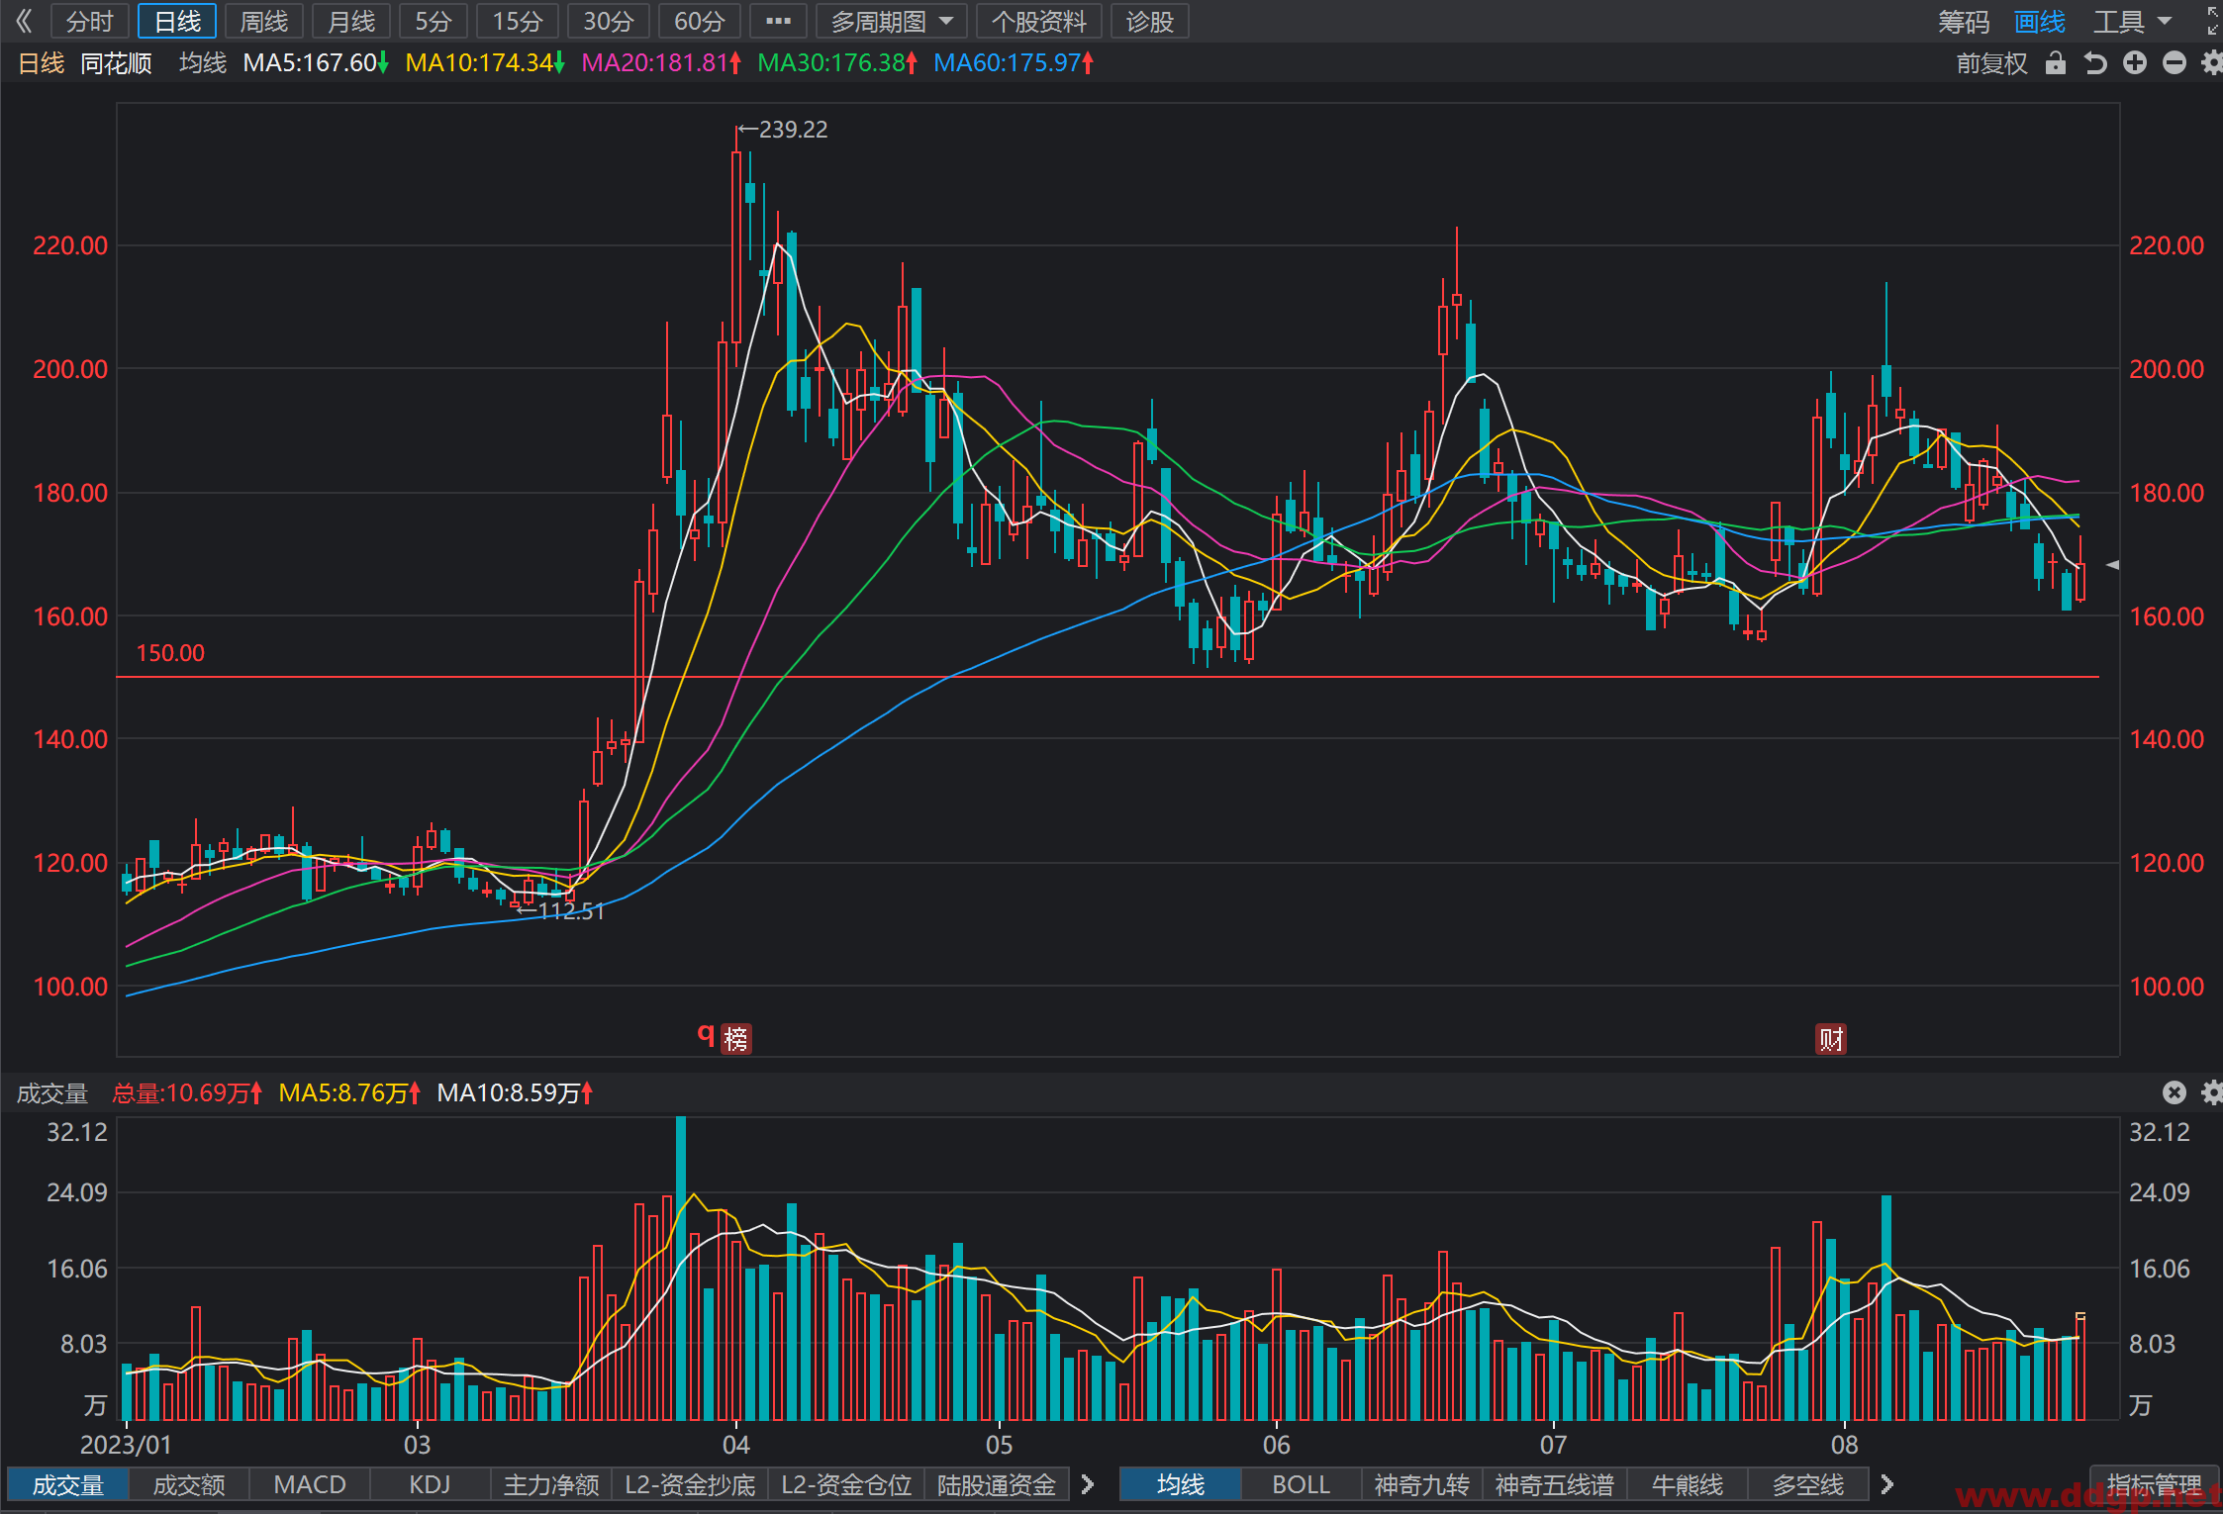Zoom in with the plus circle icon
Viewport: 2223px width, 1514px height.
[x=2135, y=63]
